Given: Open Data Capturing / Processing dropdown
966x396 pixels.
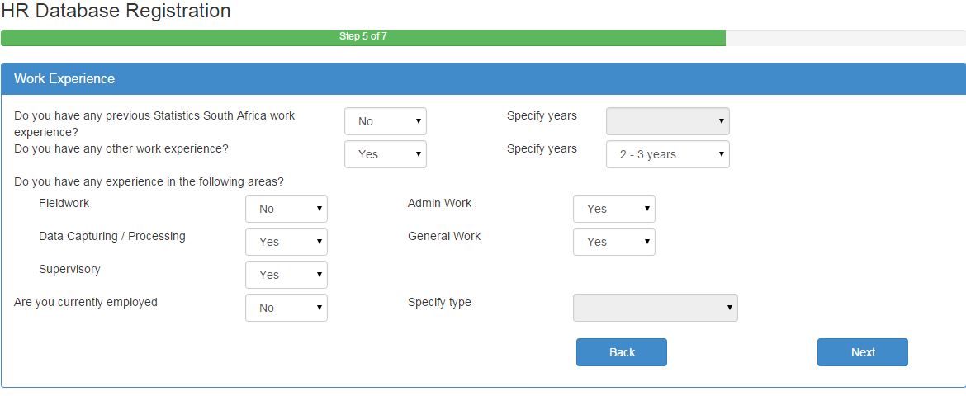Looking at the screenshot, I should (x=286, y=242).
